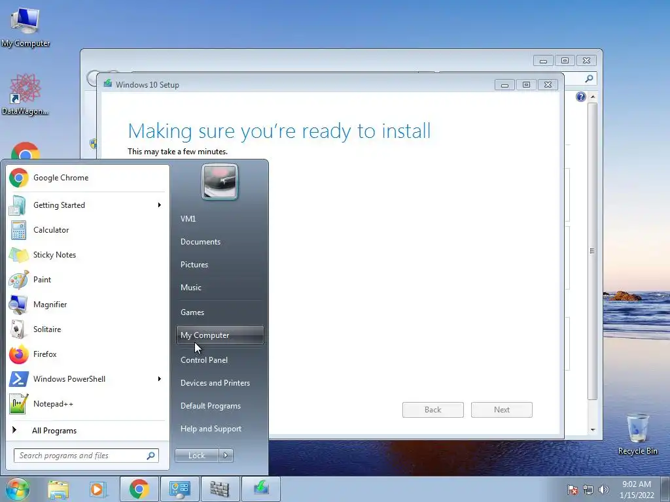Show All Programs list
The height and width of the screenshot is (502, 670).
click(88, 431)
